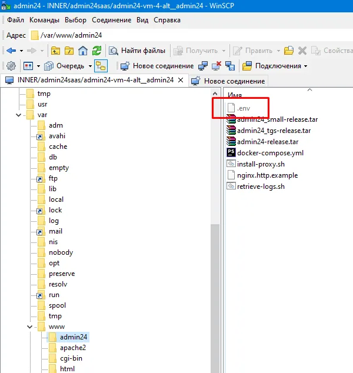Screen dimensions: 353x373
Task: Click disconnect session red X icon
Action: [x=217, y=66]
